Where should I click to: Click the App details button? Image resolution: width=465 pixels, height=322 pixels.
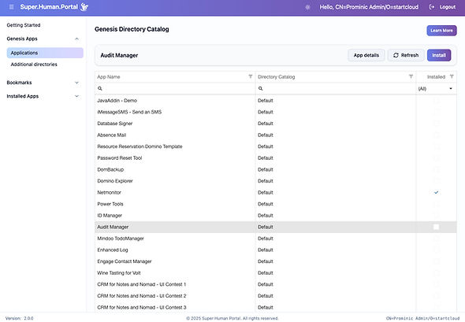[x=366, y=55]
